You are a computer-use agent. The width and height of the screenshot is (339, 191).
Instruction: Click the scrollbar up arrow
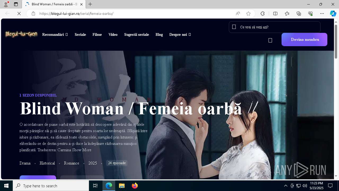coord(336,21)
